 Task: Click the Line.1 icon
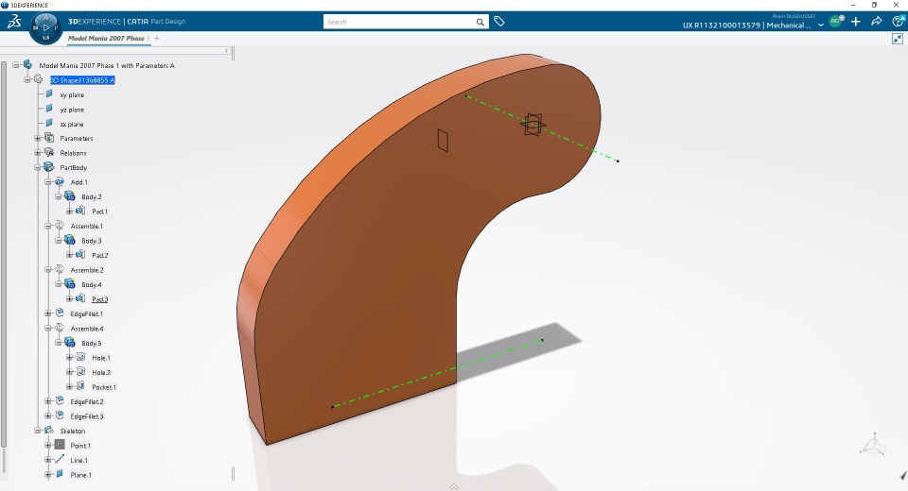60,459
